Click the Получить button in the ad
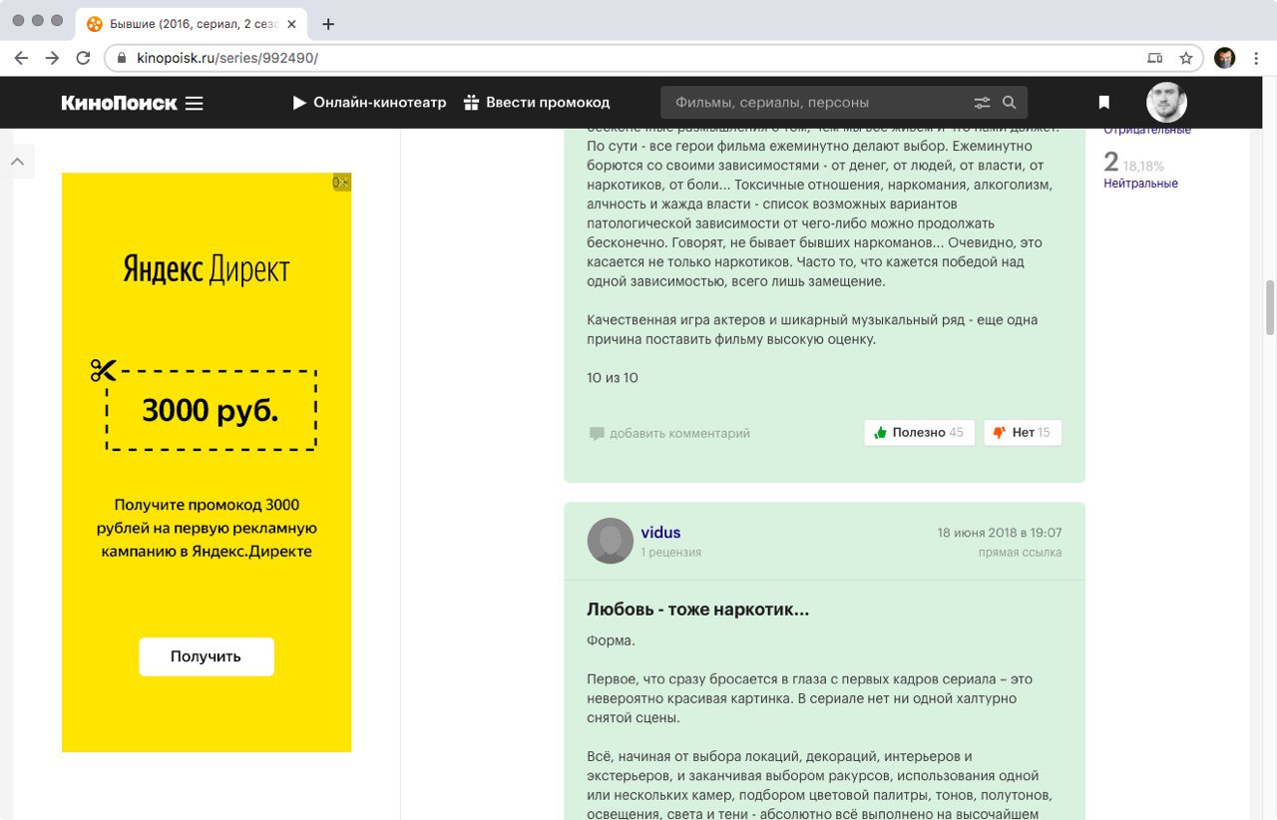 (206, 656)
